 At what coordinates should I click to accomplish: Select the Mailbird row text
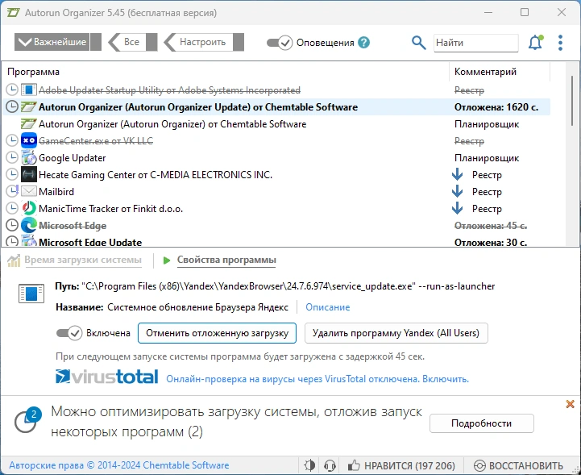tap(56, 191)
